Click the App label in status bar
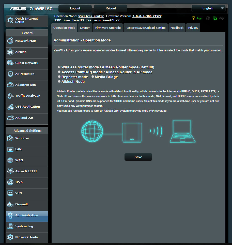Viewport: 232px width, 245px height. [199, 18]
